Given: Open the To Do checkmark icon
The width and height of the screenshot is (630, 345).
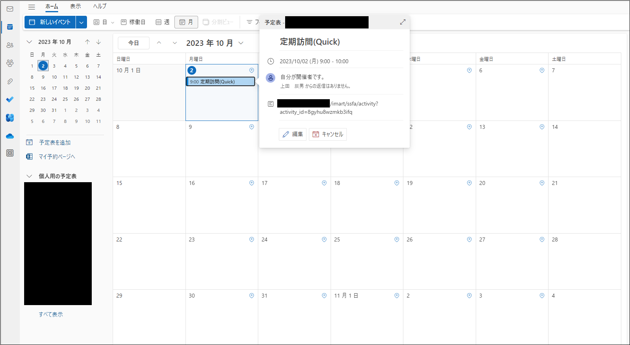Looking at the screenshot, I should coord(10,99).
